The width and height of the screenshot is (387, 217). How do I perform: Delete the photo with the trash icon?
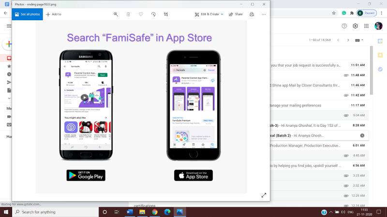coord(128,14)
